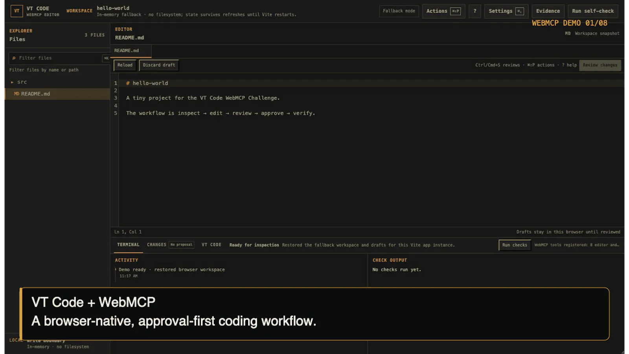Reload the current file
This screenshot has width=629, height=354.
click(125, 65)
